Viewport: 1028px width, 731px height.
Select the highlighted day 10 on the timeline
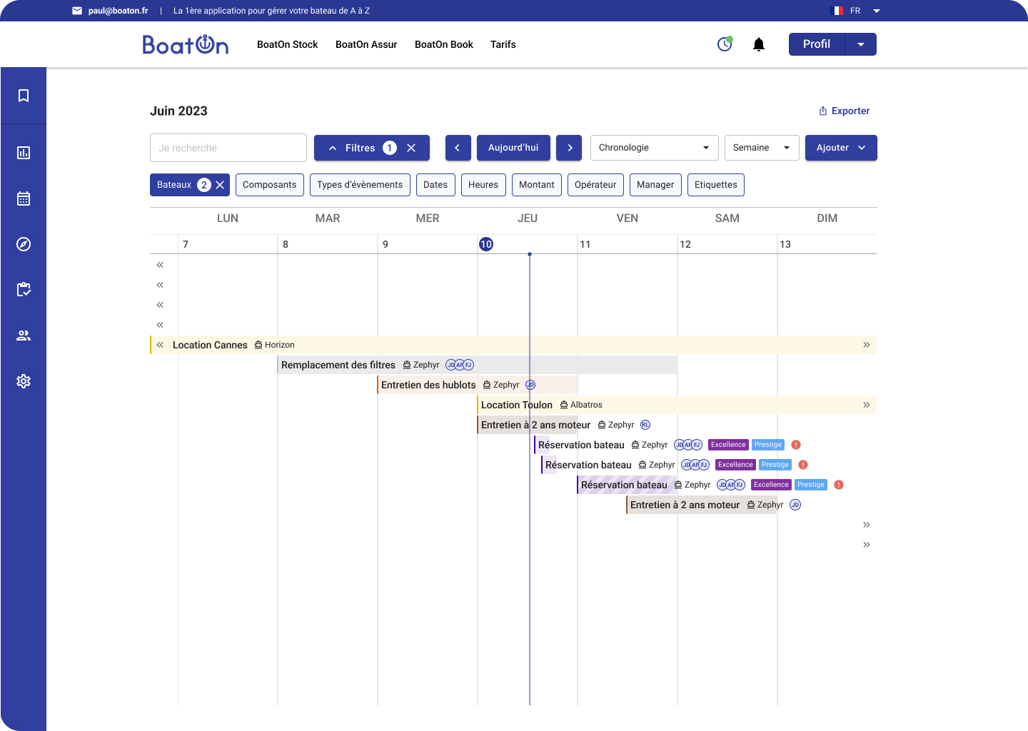click(486, 243)
